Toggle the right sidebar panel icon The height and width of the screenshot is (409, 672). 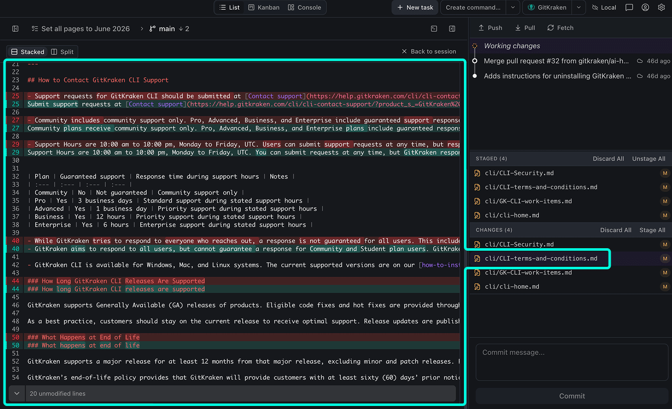pos(452,29)
